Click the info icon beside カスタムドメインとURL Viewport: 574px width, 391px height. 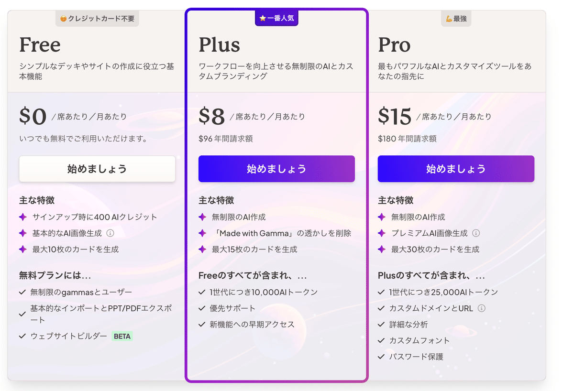click(482, 308)
